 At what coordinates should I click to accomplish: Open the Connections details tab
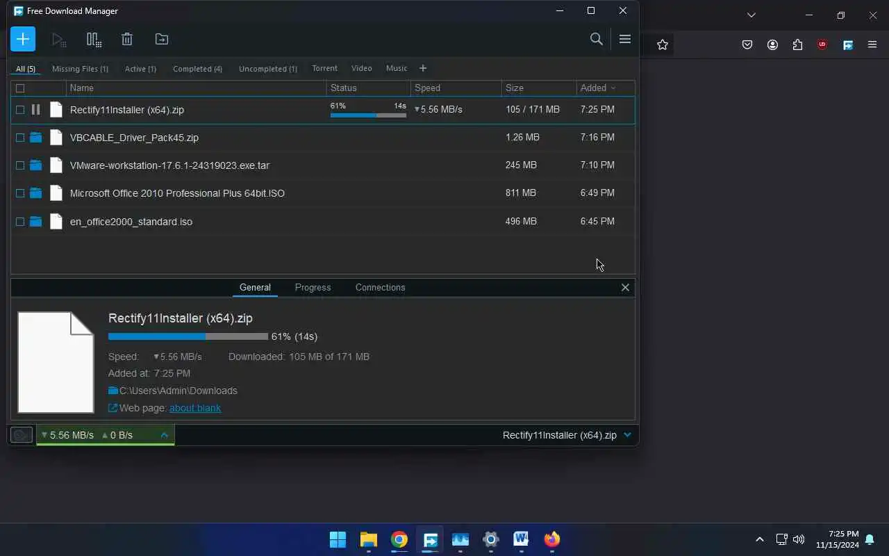380,287
